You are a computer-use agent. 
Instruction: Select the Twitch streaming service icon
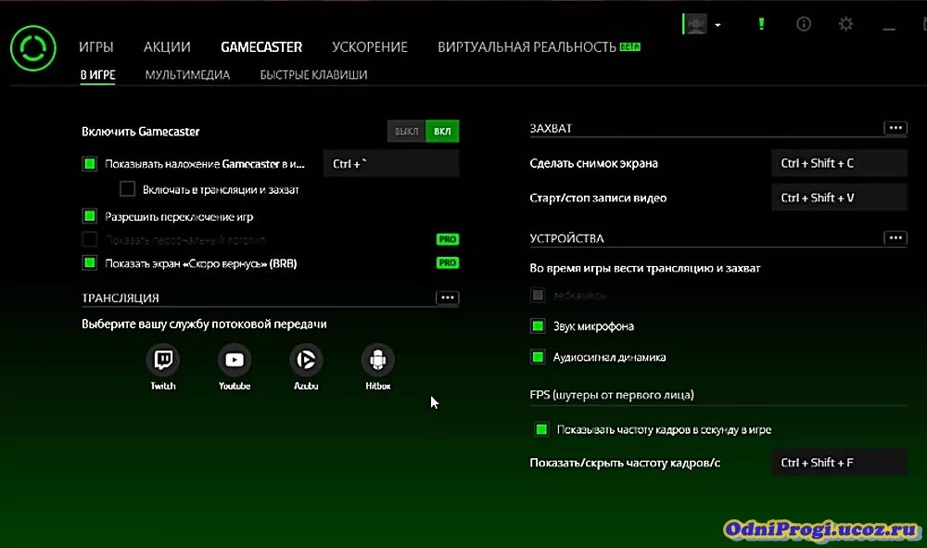tap(163, 360)
